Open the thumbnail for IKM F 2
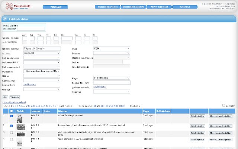Screen dimensions: 238x149 (x=21, y=127)
